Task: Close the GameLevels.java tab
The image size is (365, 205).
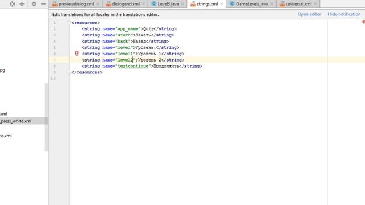Action: (x=271, y=4)
